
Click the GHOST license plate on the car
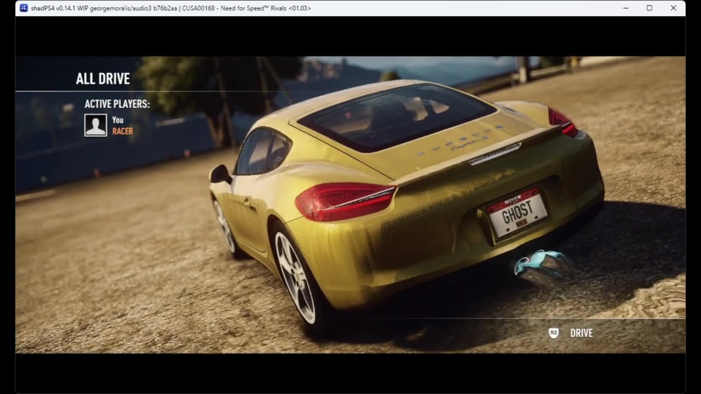coord(517,212)
